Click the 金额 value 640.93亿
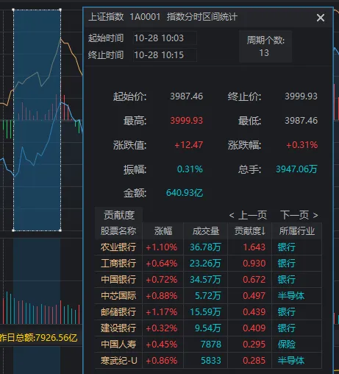This screenshot has height=374, width=339. click(185, 193)
